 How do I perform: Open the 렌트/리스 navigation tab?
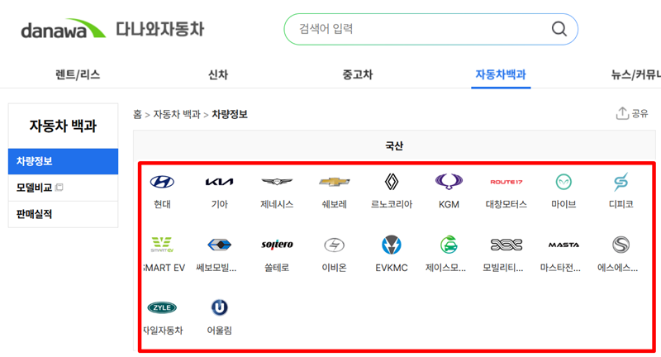pos(78,74)
